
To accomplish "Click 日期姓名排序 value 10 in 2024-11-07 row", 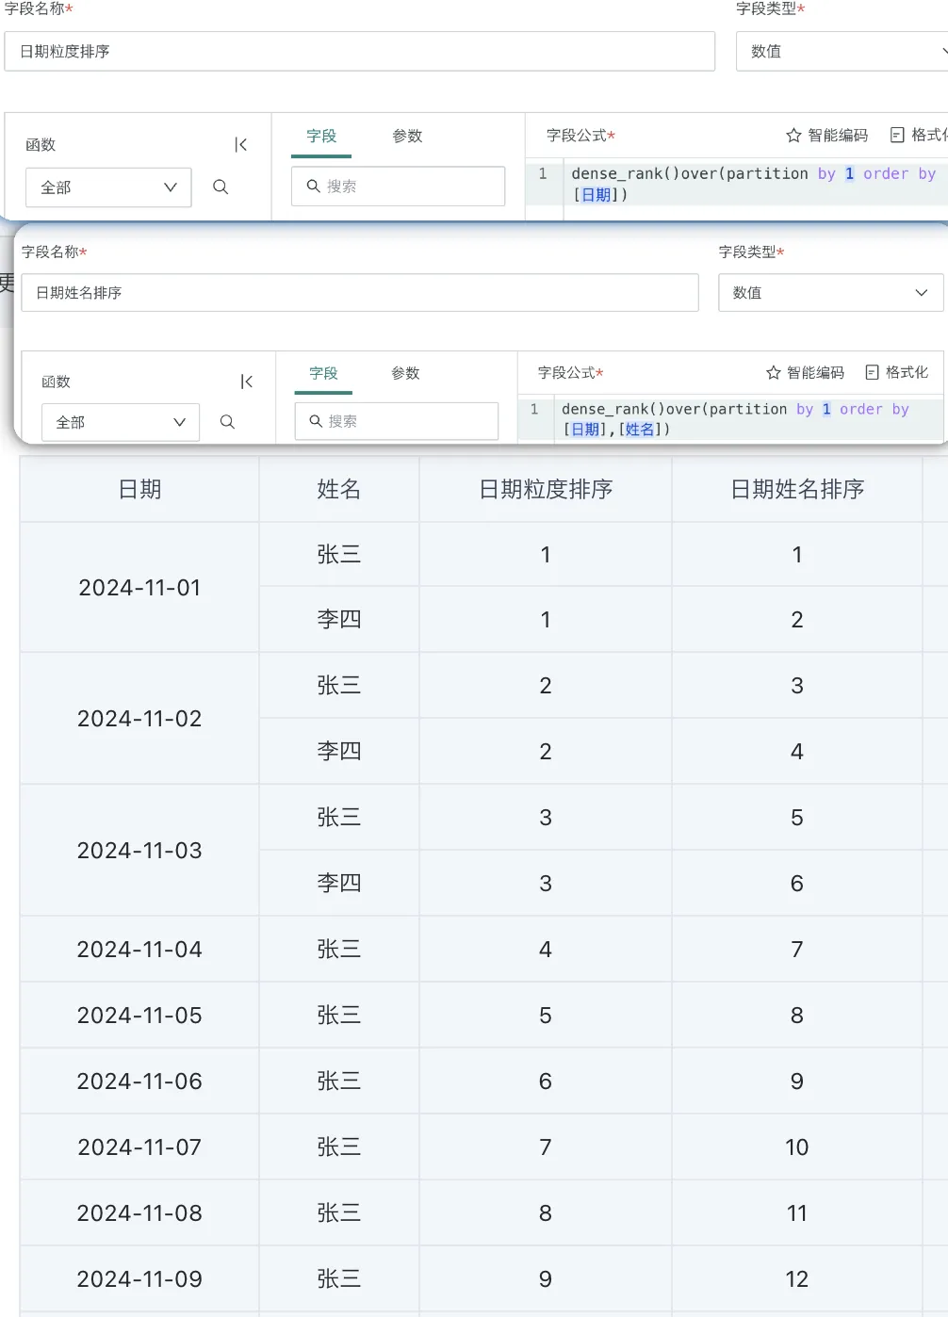I will click(797, 1147).
